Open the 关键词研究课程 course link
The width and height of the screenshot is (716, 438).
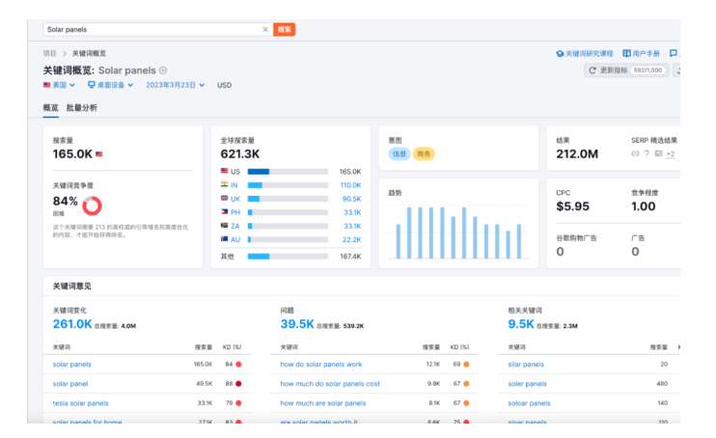(584, 54)
